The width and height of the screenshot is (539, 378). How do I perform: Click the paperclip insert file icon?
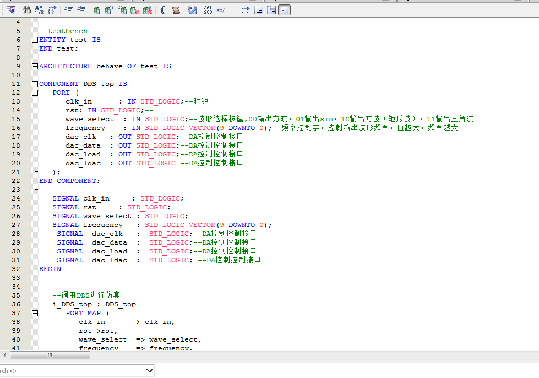coord(164,10)
